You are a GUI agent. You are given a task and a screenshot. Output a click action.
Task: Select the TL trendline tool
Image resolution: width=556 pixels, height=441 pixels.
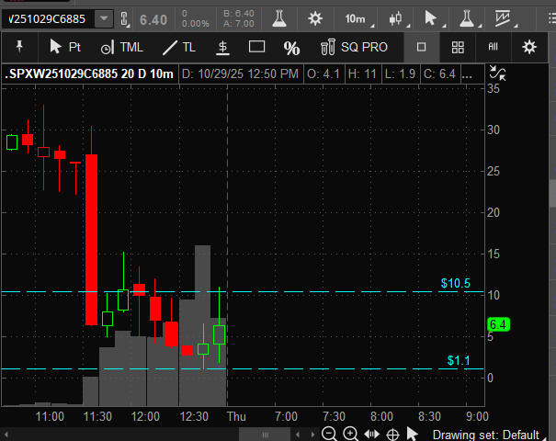point(178,47)
